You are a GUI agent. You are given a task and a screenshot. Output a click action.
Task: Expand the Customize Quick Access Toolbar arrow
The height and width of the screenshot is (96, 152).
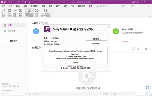(30, 2)
